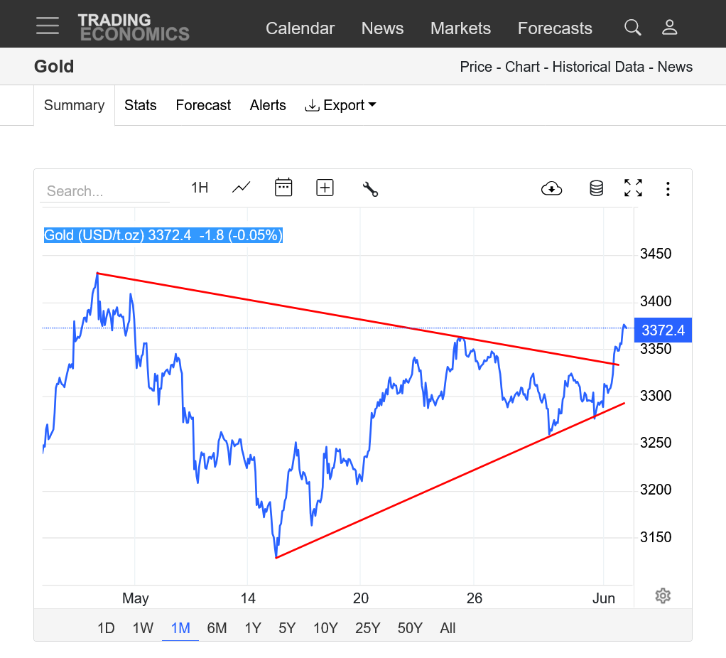The height and width of the screenshot is (658, 726).
Task: Open the hamburger navigation menu
Action: coord(48,26)
